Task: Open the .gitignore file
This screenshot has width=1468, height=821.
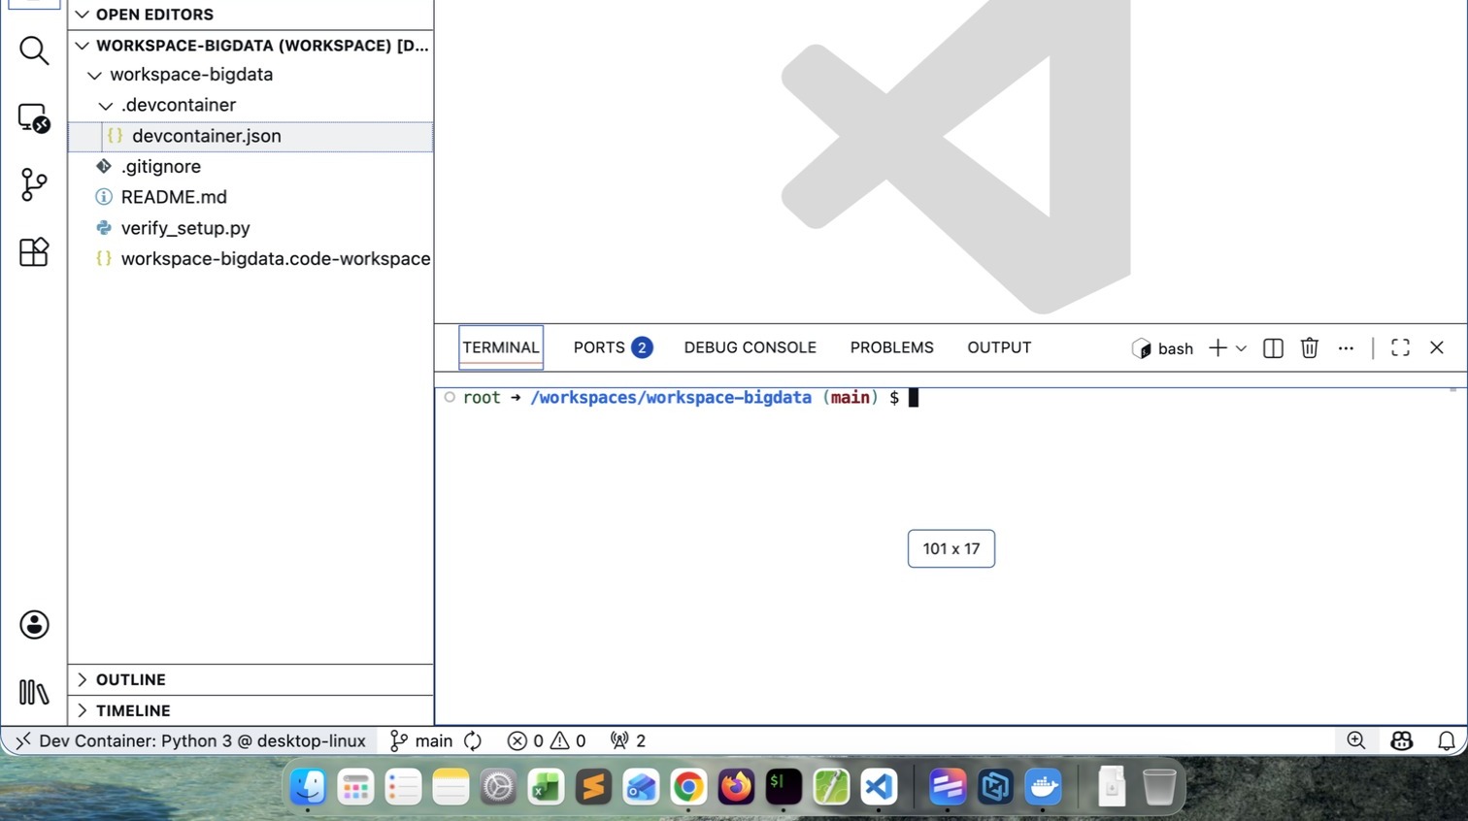Action: coord(250,167)
